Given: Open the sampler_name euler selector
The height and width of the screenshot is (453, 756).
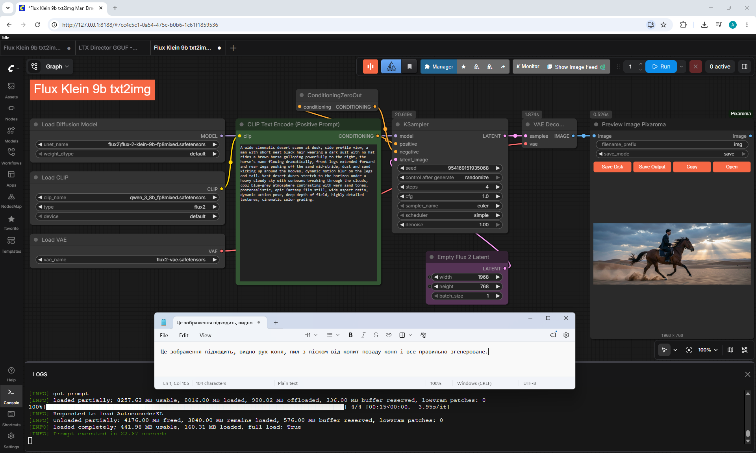Looking at the screenshot, I should [x=450, y=206].
